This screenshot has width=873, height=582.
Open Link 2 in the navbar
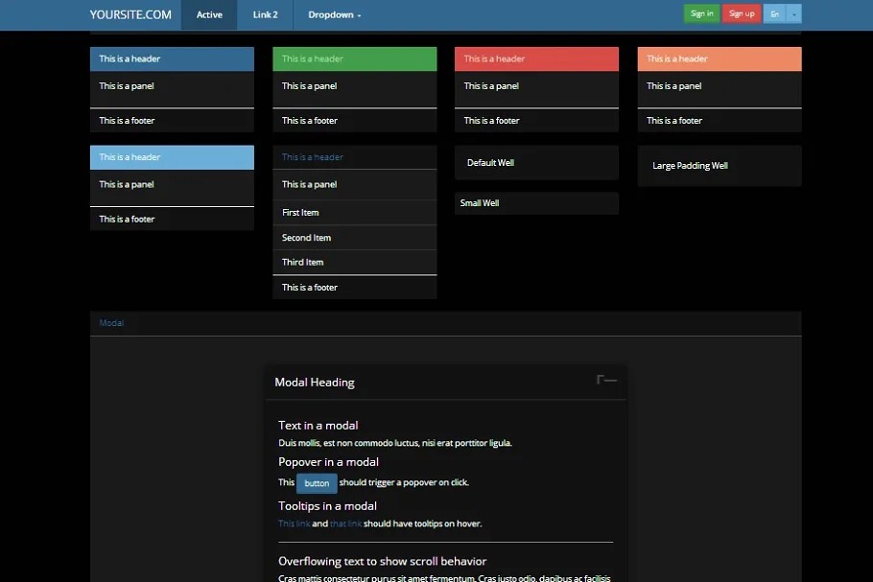[x=266, y=15]
